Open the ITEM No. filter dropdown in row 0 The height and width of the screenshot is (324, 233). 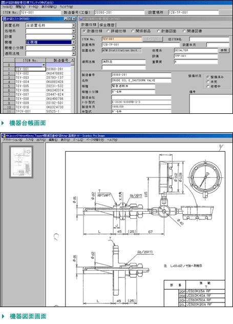tap(44, 65)
